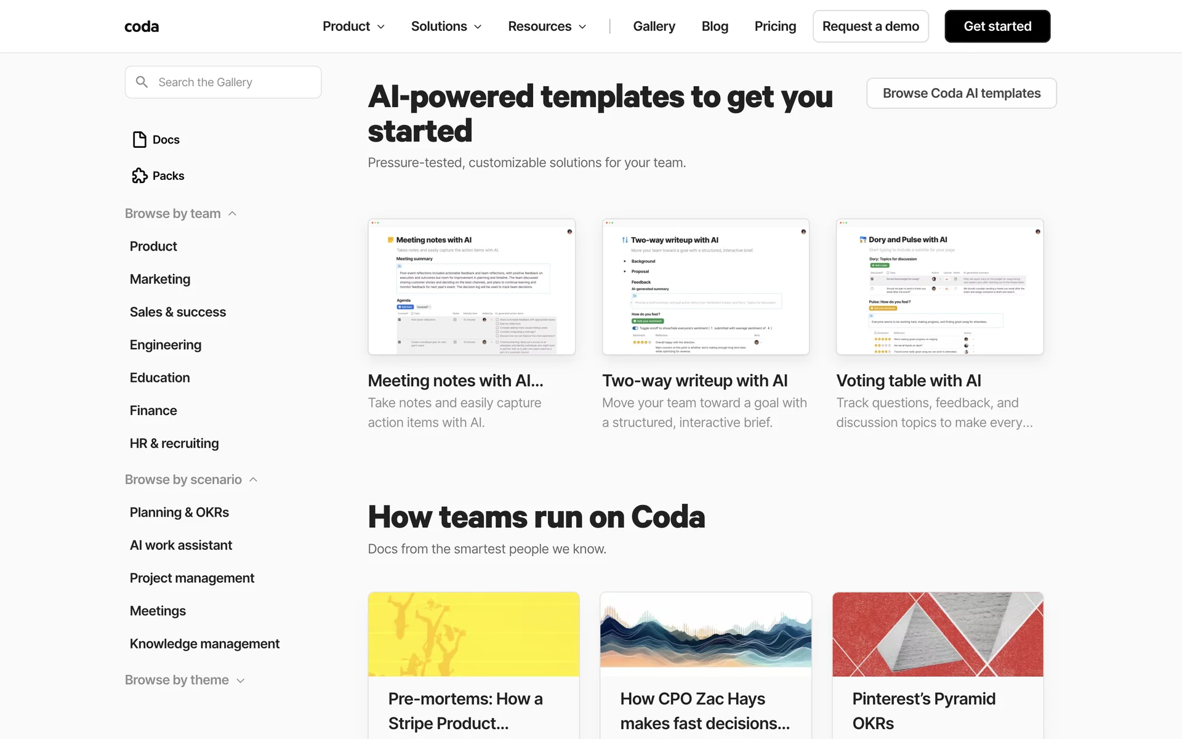
Task: Select Engineering in team list
Action: pos(166,345)
